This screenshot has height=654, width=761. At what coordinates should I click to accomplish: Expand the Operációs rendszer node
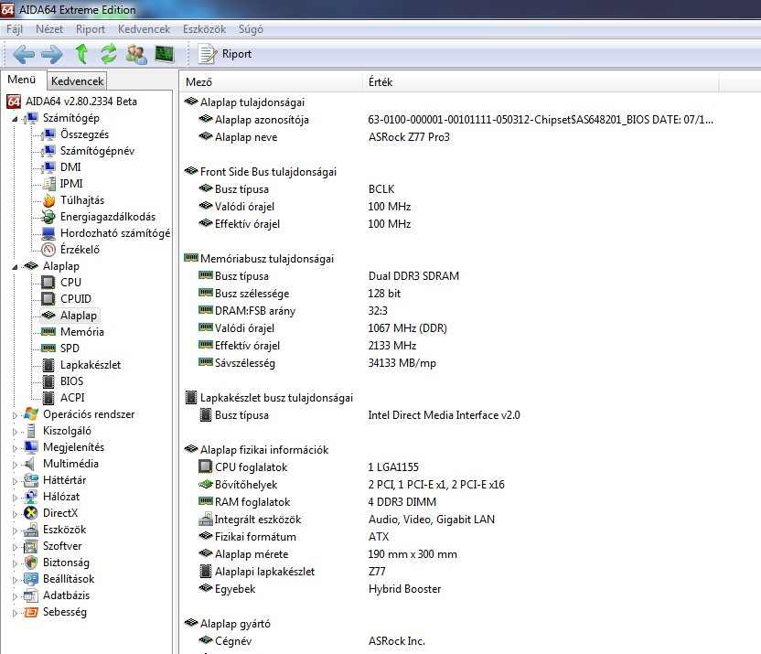(x=15, y=415)
